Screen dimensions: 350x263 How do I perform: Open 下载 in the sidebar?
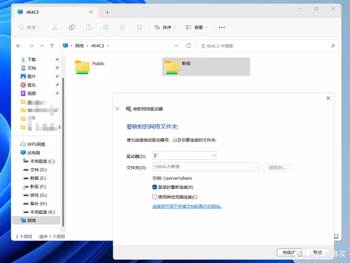[32, 59]
